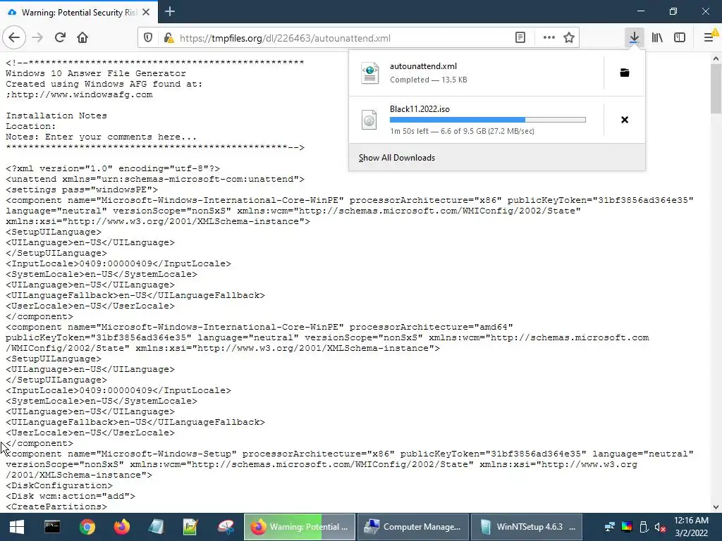Switch to the Computer Management window
The height and width of the screenshot is (541, 722).
[412, 527]
